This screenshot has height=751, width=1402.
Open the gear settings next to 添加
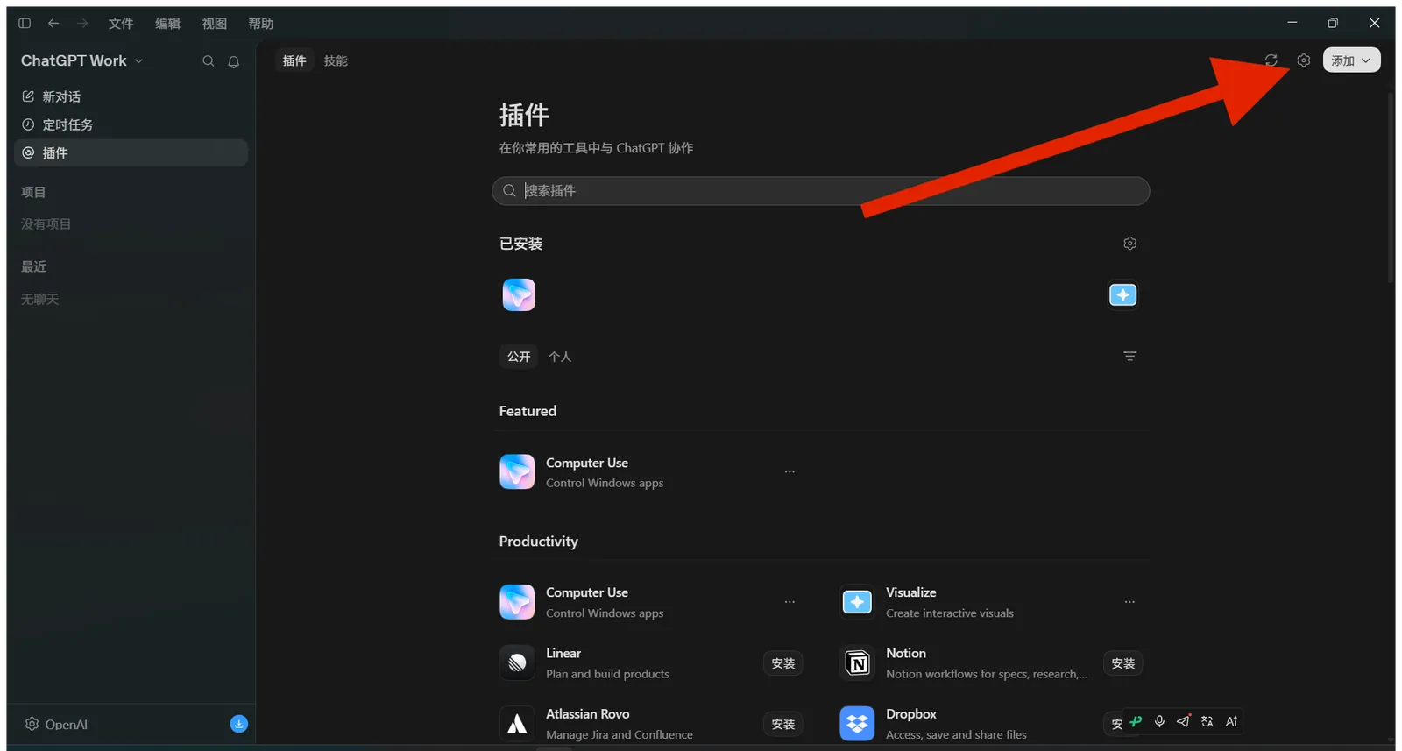(1304, 60)
